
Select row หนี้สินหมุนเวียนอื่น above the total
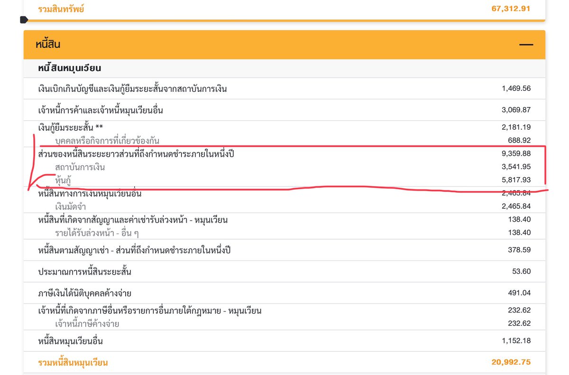(x=284, y=341)
